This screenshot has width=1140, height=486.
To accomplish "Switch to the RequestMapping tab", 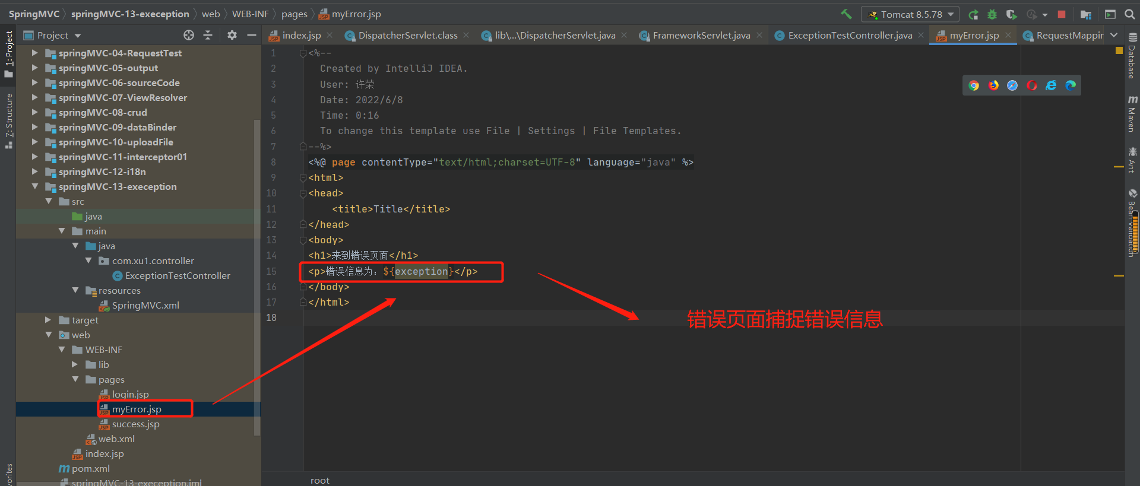I will point(1063,36).
